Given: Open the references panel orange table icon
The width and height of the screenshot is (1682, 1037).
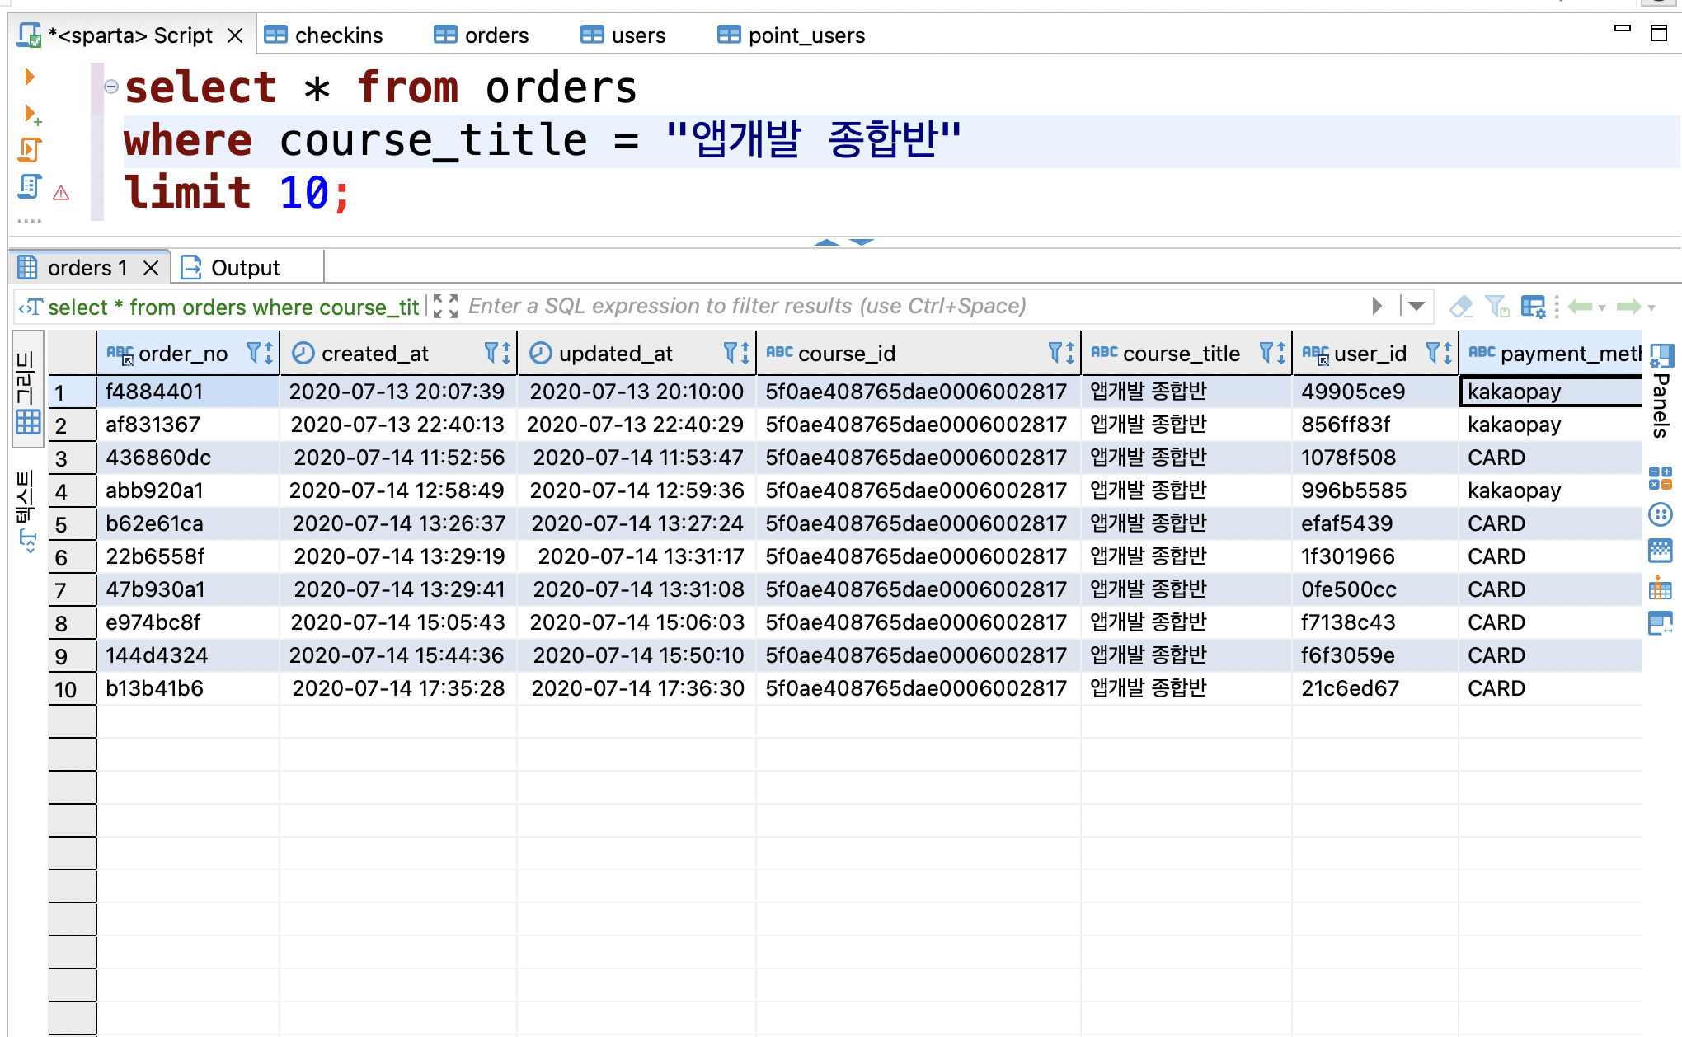Looking at the screenshot, I should (x=1661, y=588).
